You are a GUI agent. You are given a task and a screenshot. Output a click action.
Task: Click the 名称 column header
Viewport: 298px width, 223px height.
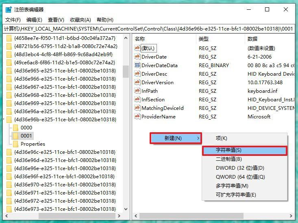(x=140, y=39)
